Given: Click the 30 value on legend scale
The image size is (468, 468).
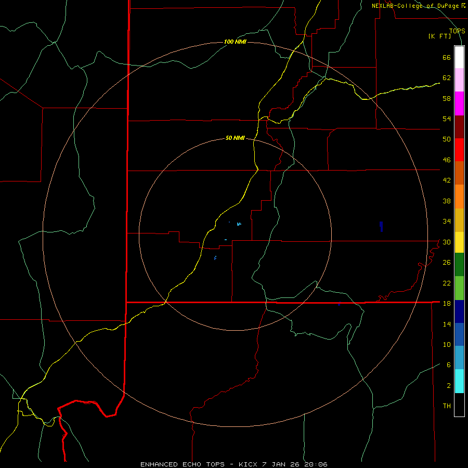Looking at the screenshot, I should (x=446, y=242).
